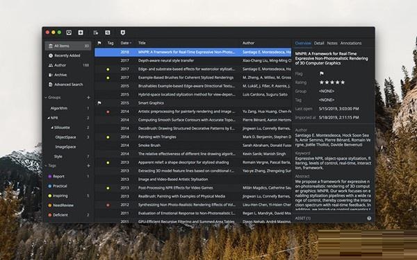This screenshot has height=260, width=417.
Task: Click the help icon beside ASSET
Action: pos(369,218)
